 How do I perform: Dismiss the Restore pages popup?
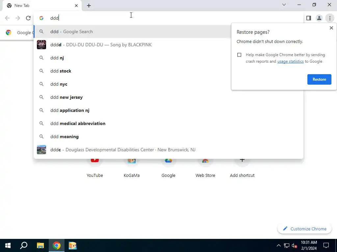pos(331,28)
